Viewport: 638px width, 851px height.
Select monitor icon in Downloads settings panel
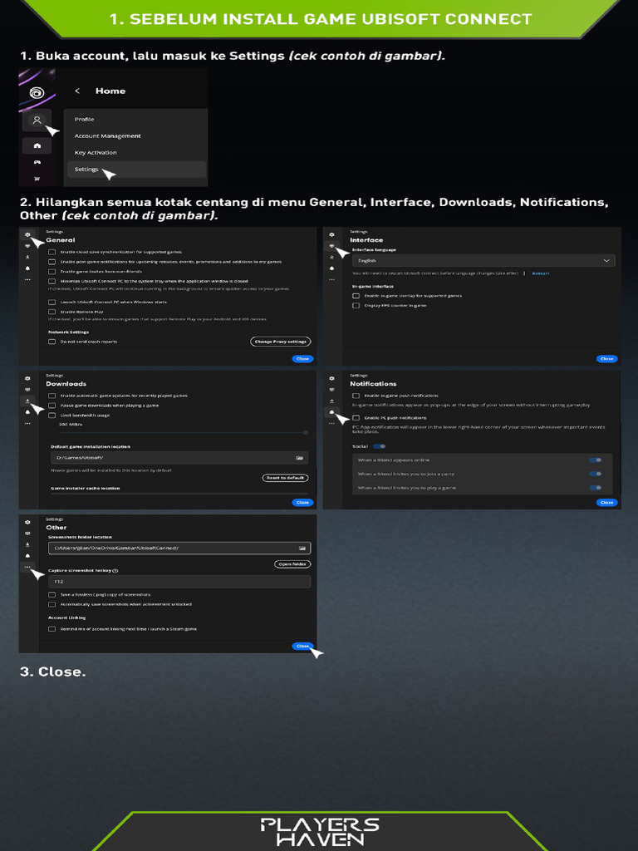pyautogui.click(x=27, y=390)
